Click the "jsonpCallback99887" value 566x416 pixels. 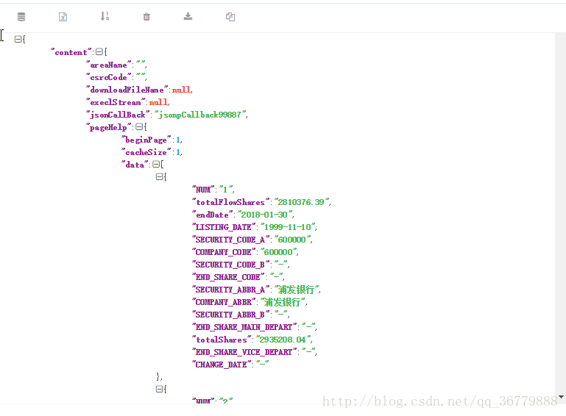200,115
